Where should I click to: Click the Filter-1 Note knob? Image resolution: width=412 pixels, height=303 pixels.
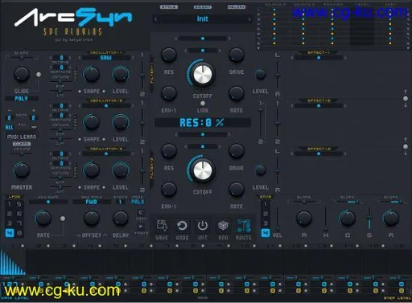pyautogui.click(x=237, y=93)
